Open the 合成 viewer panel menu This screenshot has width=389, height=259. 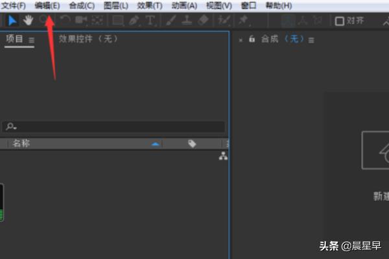tap(311, 40)
